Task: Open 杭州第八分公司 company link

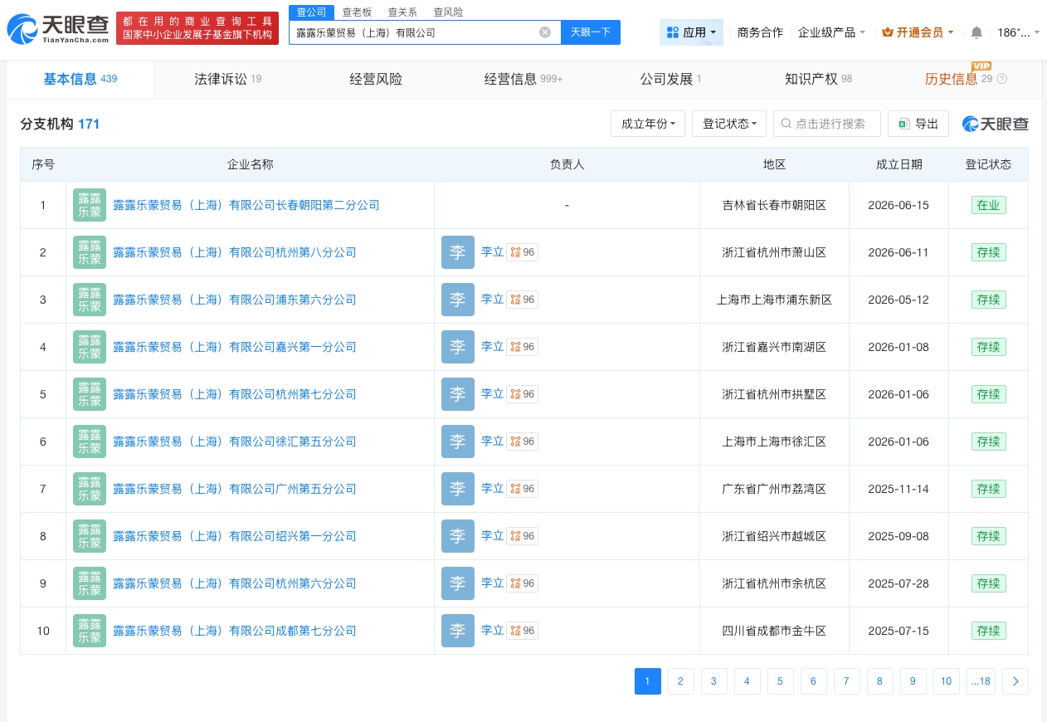Action: pyautogui.click(x=235, y=252)
